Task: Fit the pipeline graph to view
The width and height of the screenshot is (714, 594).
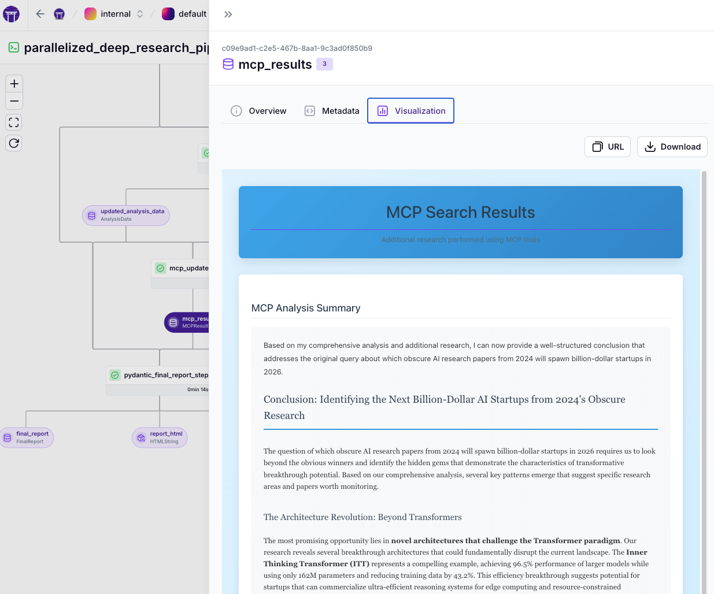Action: tap(14, 122)
